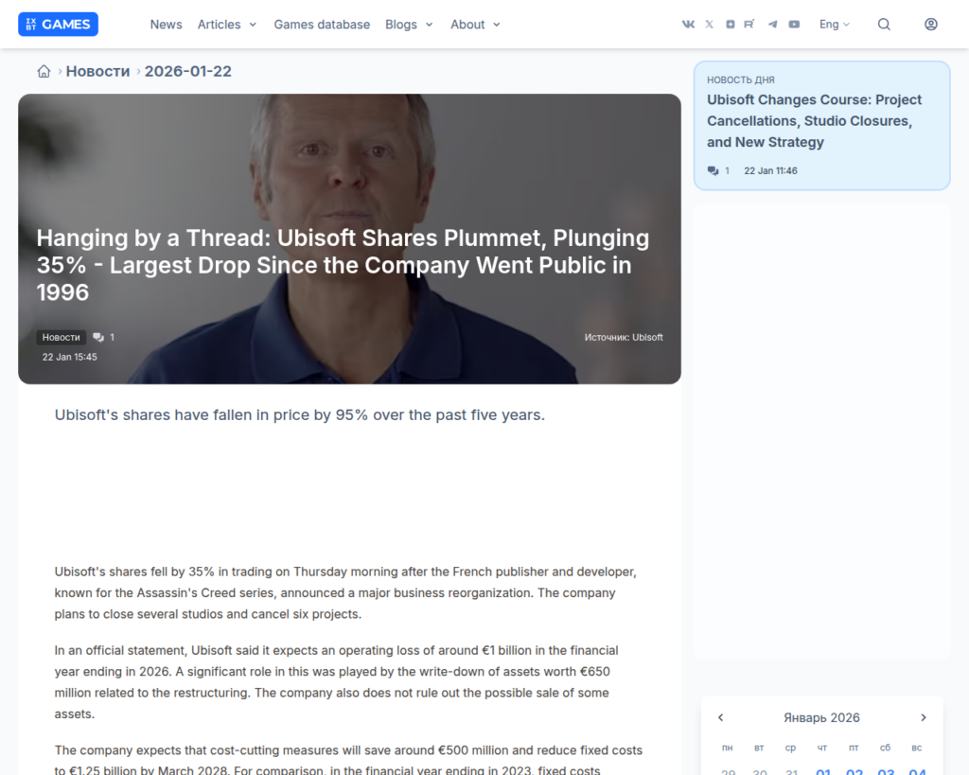Image resolution: width=969 pixels, height=775 pixels.
Task: Open the About dropdown menu
Action: pos(475,25)
